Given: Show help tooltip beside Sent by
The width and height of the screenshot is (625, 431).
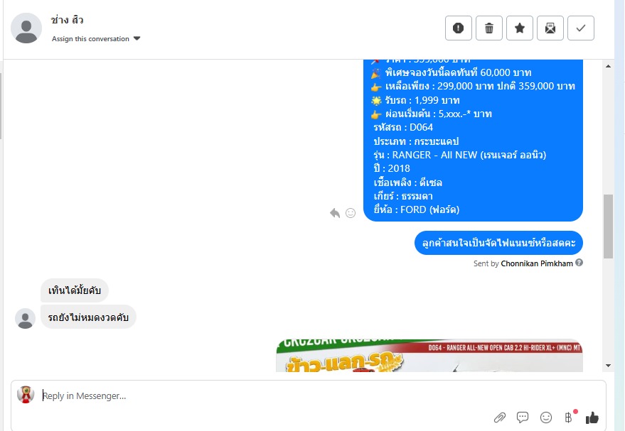Looking at the screenshot, I should pos(579,263).
